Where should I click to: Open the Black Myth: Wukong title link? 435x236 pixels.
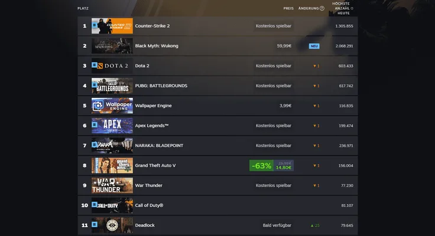coord(157,45)
